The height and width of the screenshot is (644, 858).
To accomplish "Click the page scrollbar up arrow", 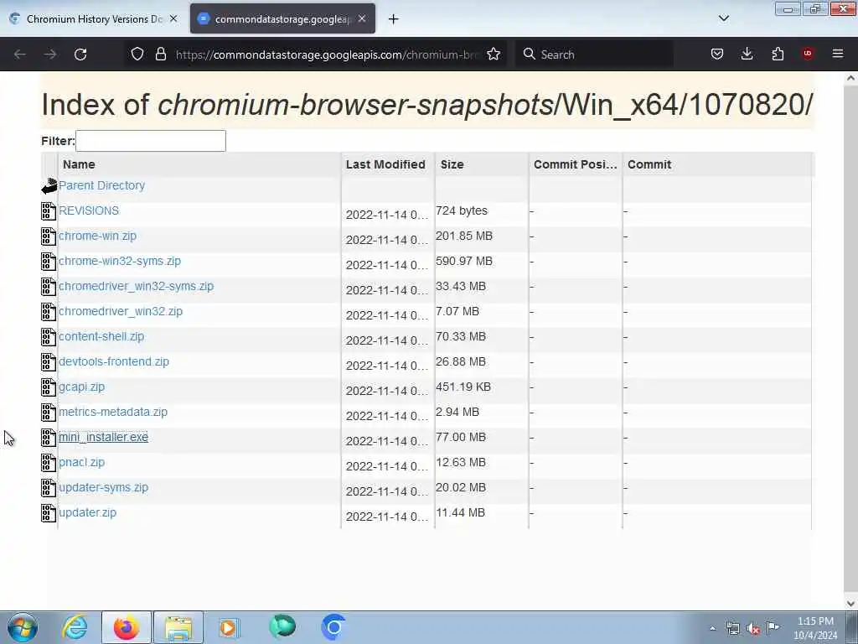I will click(x=850, y=78).
